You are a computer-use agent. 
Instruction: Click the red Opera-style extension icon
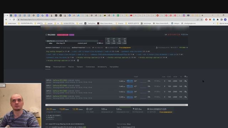click(206, 20)
